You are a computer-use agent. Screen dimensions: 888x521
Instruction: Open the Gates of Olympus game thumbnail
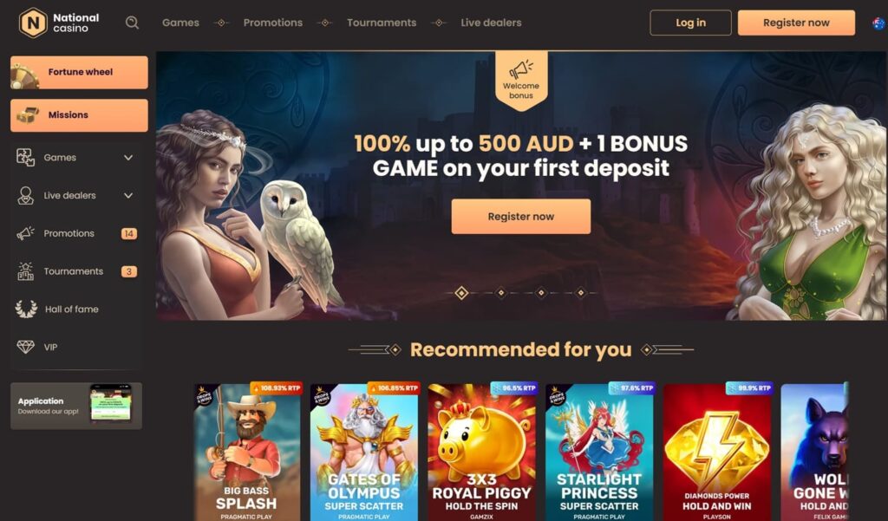click(x=364, y=452)
